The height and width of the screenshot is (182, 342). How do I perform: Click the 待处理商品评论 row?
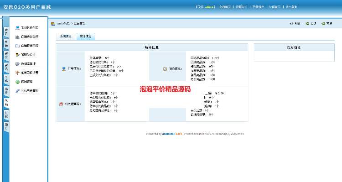104,110
